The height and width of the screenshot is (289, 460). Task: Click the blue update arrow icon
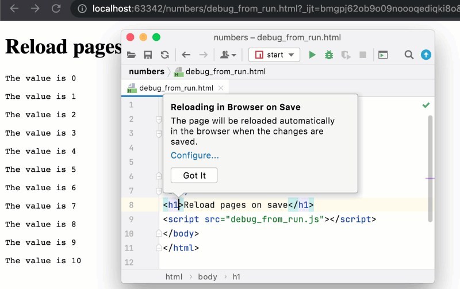tap(426, 55)
